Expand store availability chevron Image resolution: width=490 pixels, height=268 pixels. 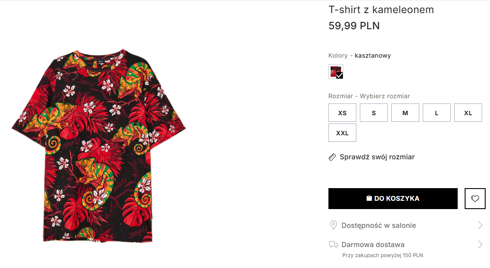(480, 225)
